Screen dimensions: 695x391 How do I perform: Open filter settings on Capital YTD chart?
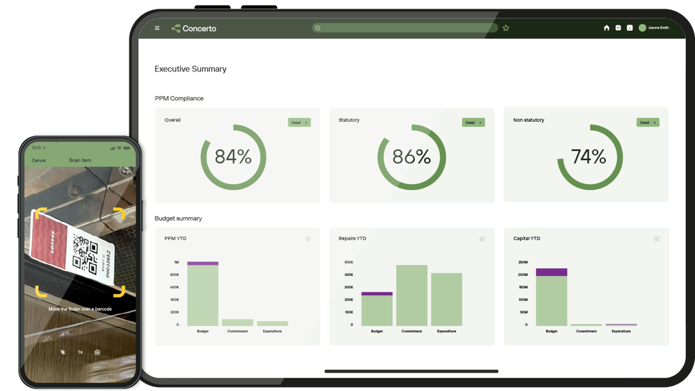tap(656, 239)
